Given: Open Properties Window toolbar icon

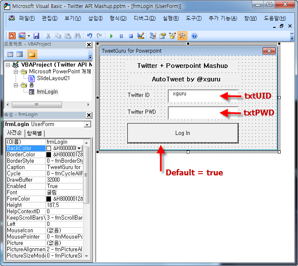Looking at the screenshot, I should 163,36.
